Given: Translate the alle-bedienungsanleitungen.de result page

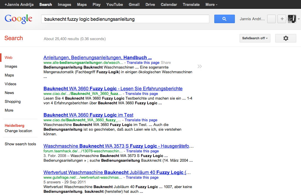Looking at the screenshot, I should [x=143, y=63].
